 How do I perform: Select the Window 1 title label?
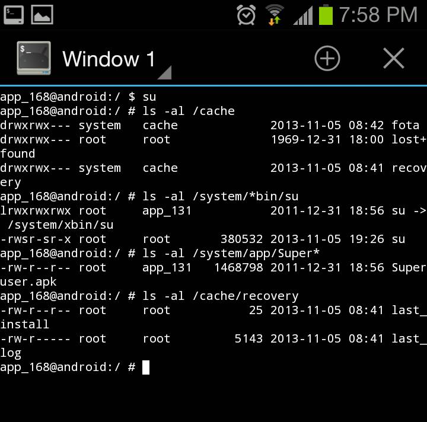(109, 59)
